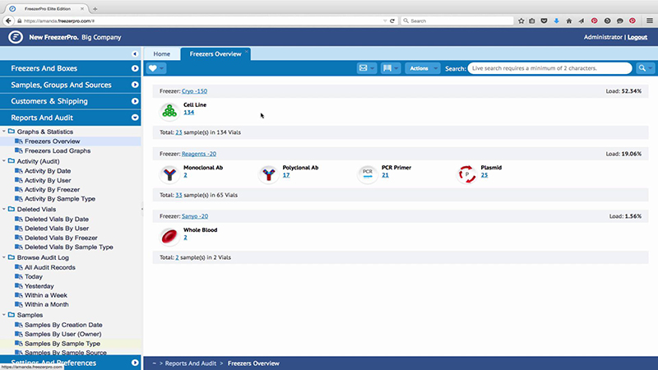The width and height of the screenshot is (658, 370).
Task: Click the email envelope toolbar icon
Action: click(363, 68)
